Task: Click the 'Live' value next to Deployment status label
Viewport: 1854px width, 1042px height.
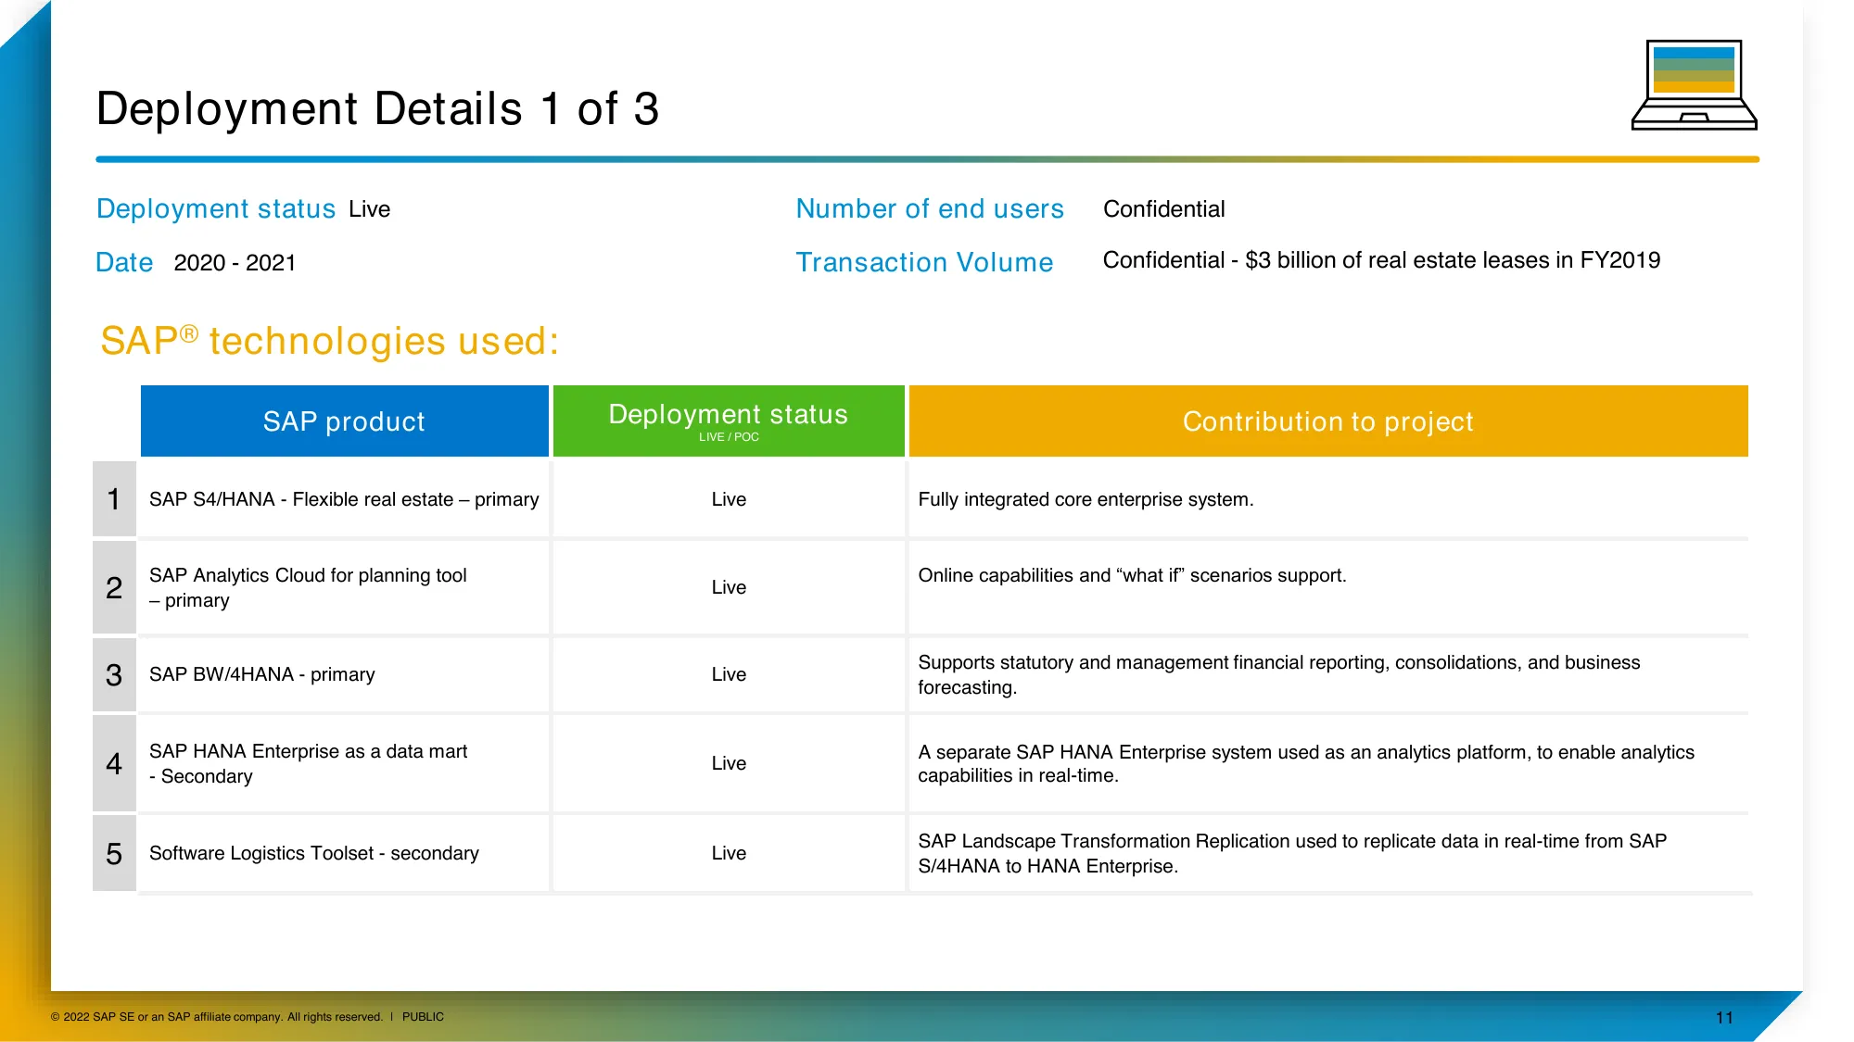Action: click(369, 209)
